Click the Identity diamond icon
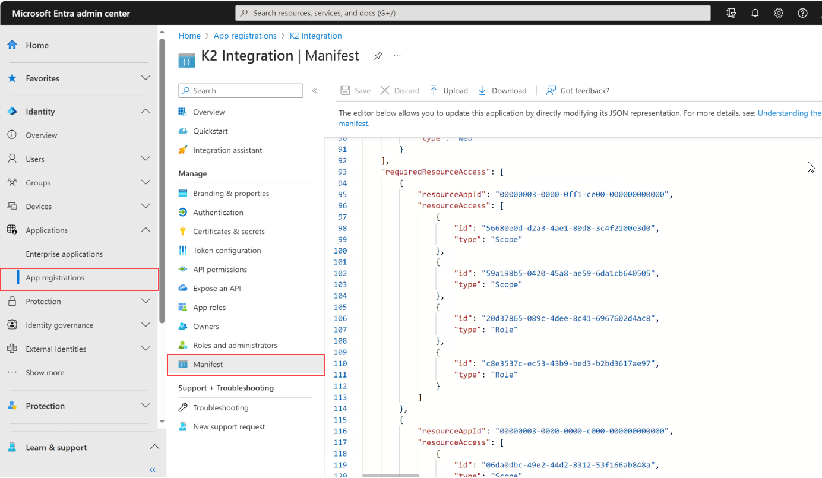The image size is (822, 478). (x=12, y=112)
